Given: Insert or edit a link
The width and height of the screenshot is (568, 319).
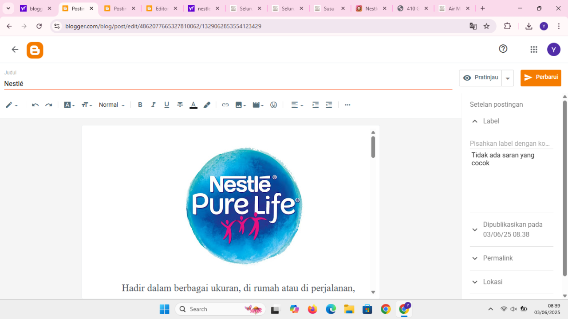Looking at the screenshot, I should pyautogui.click(x=225, y=105).
